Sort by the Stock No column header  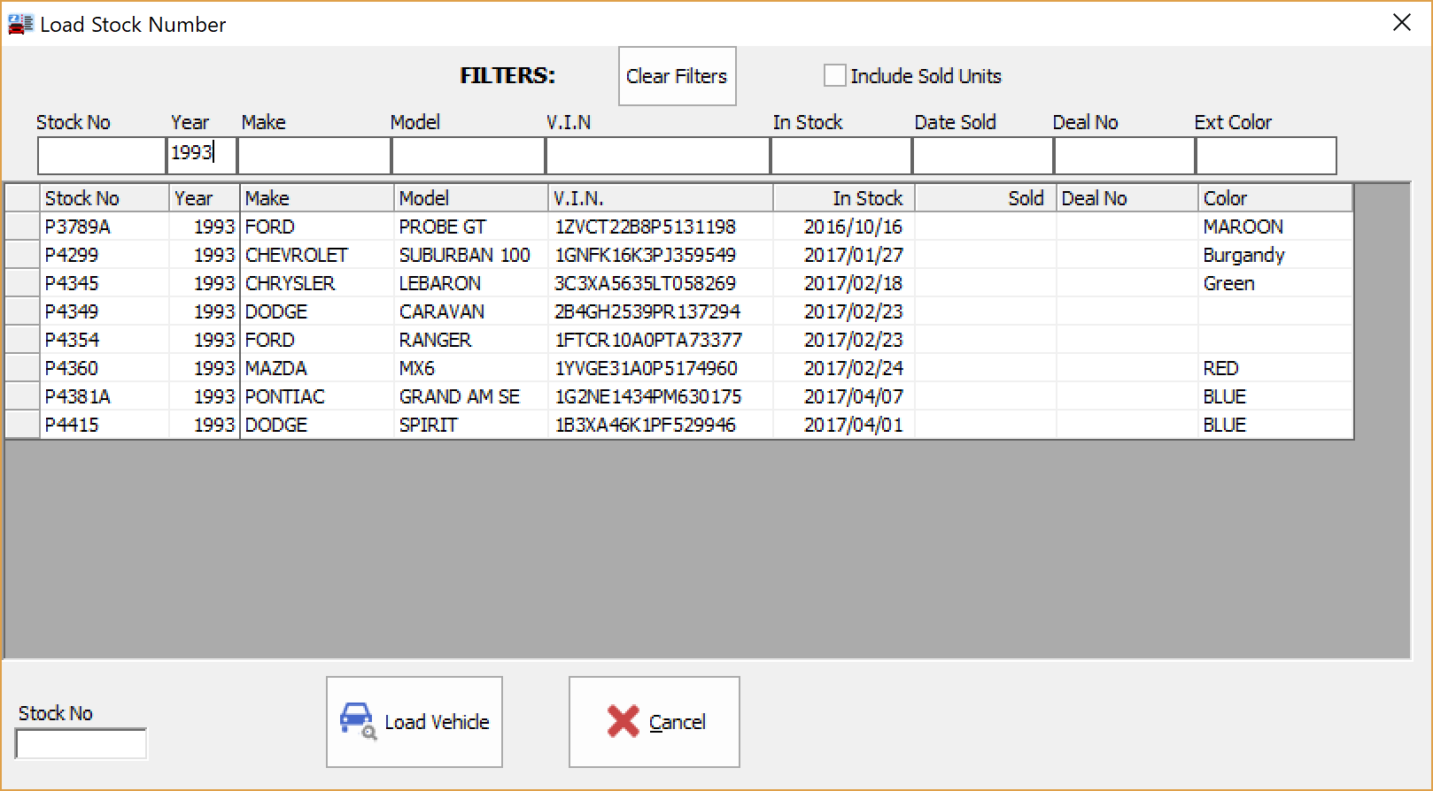pyautogui.click(x=104, y=198)
